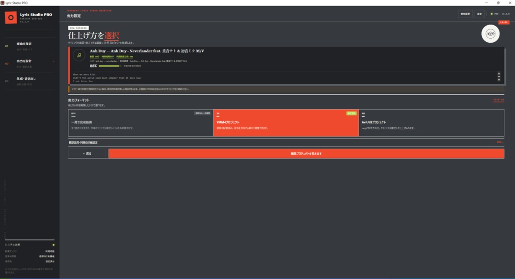515x279 pixels.
Task: Select the YMM4プロジェクト output card
Action: [x=286, y=123]
